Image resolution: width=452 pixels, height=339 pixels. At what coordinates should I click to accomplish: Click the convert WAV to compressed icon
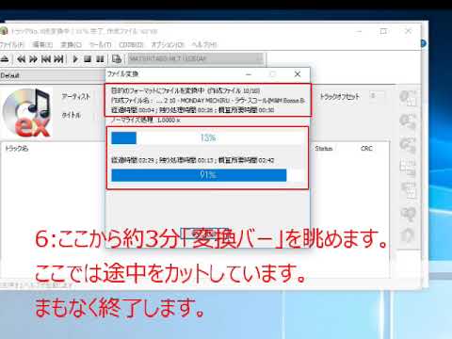click(x=408, y=168)
